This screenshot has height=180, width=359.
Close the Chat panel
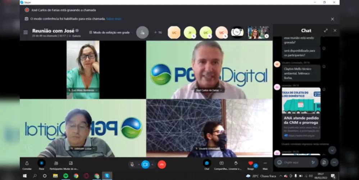(x=335, y=31)
